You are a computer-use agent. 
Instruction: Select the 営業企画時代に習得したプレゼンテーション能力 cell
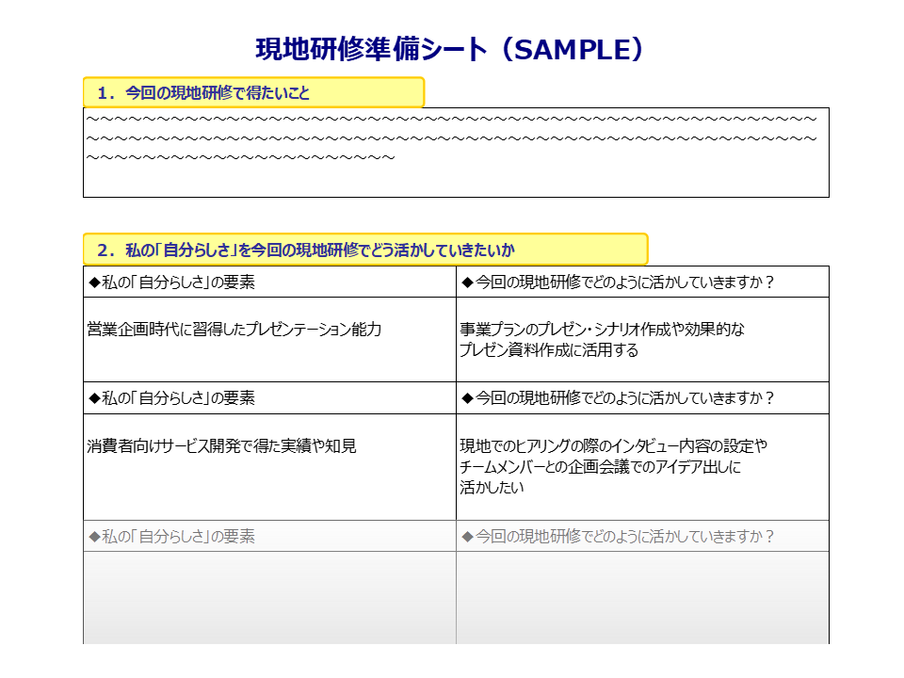pos(234,330)
